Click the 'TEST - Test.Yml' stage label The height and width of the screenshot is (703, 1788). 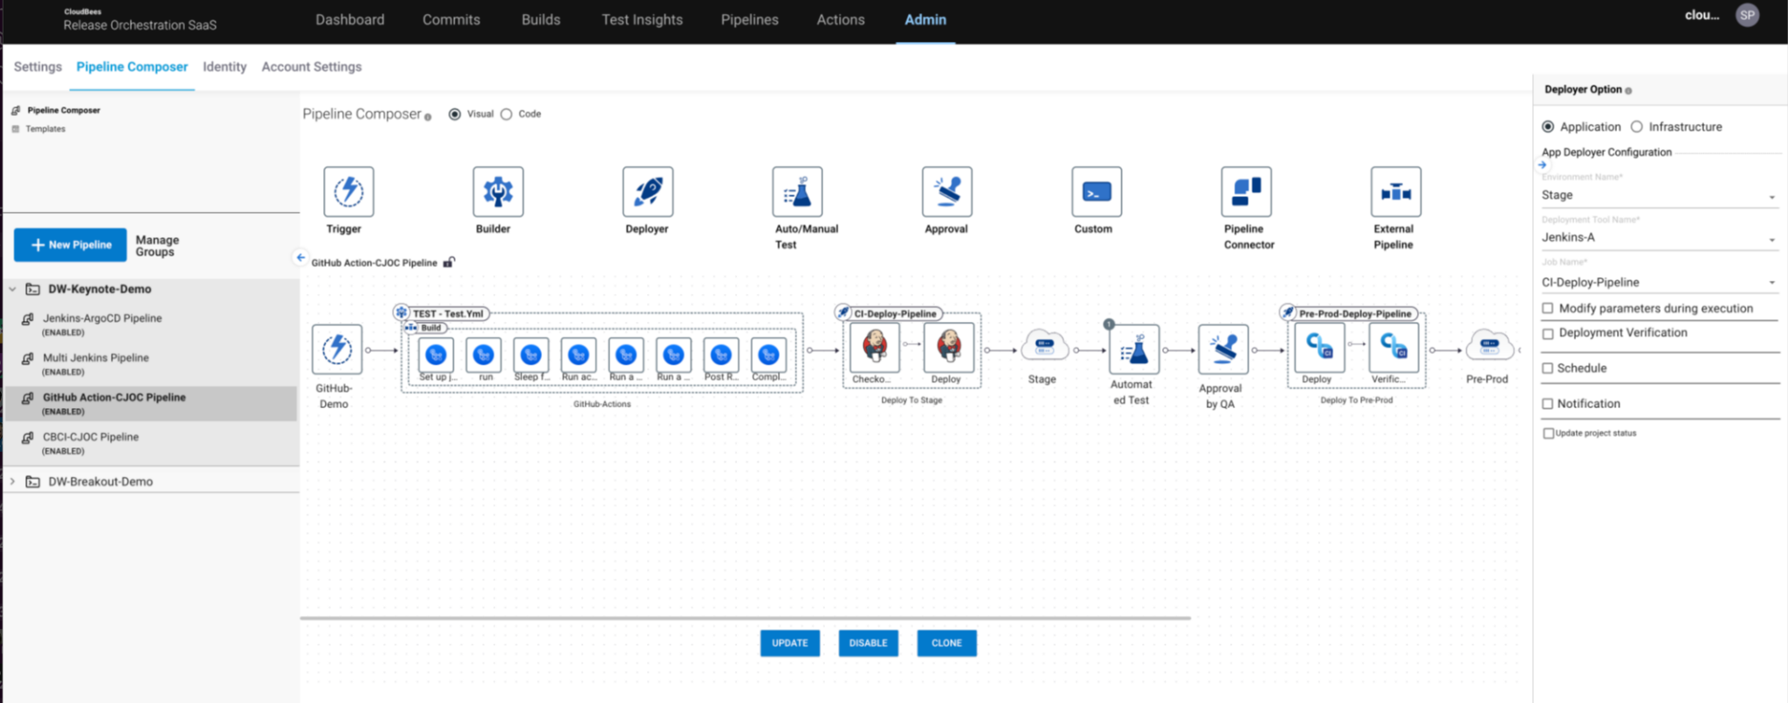tap(448, 313)
